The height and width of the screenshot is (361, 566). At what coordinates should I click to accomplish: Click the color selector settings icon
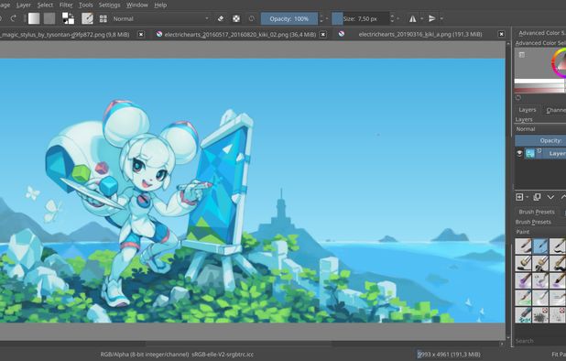[x=522, y=55]
